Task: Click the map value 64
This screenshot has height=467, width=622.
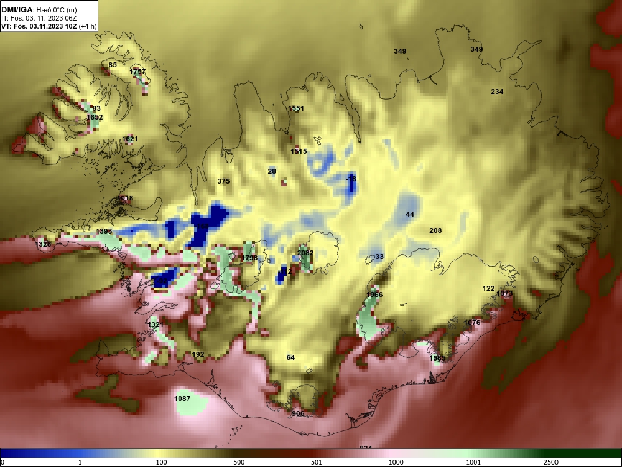Action: (x=290, y=357)
